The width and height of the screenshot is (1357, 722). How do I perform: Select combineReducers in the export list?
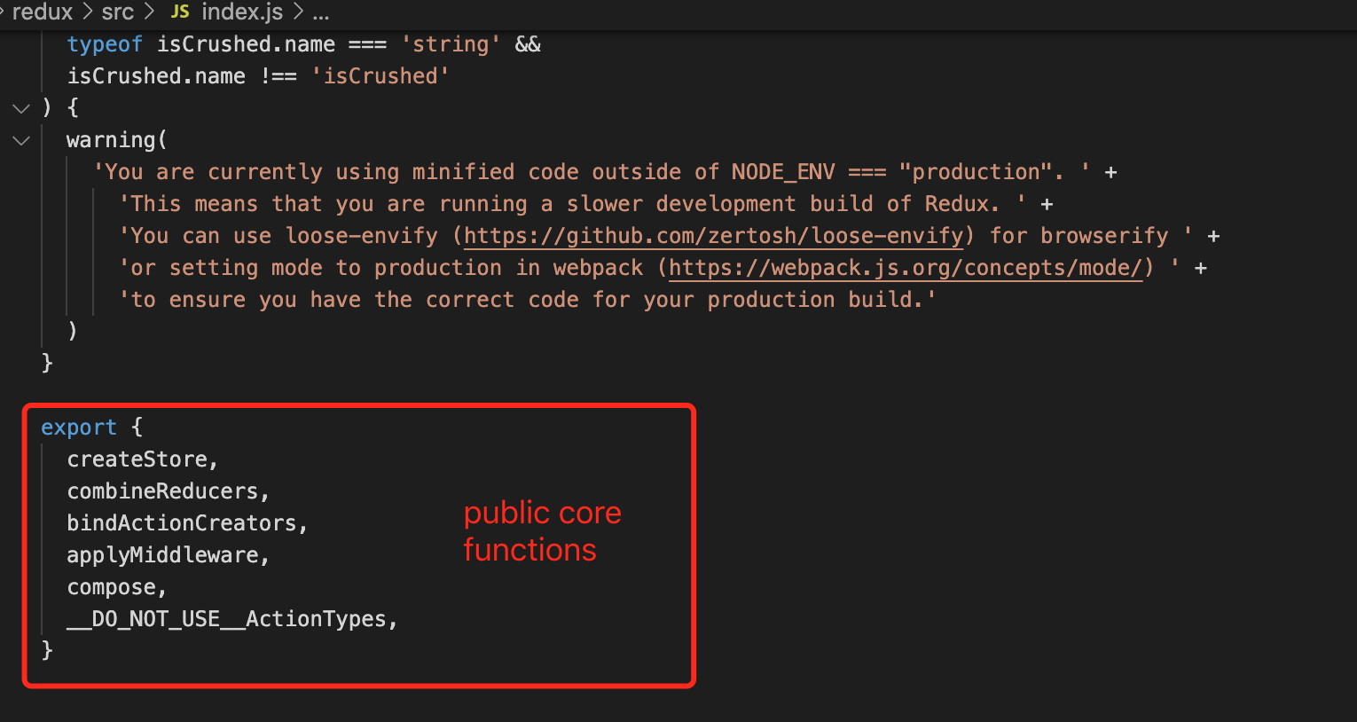pos(162,491)
